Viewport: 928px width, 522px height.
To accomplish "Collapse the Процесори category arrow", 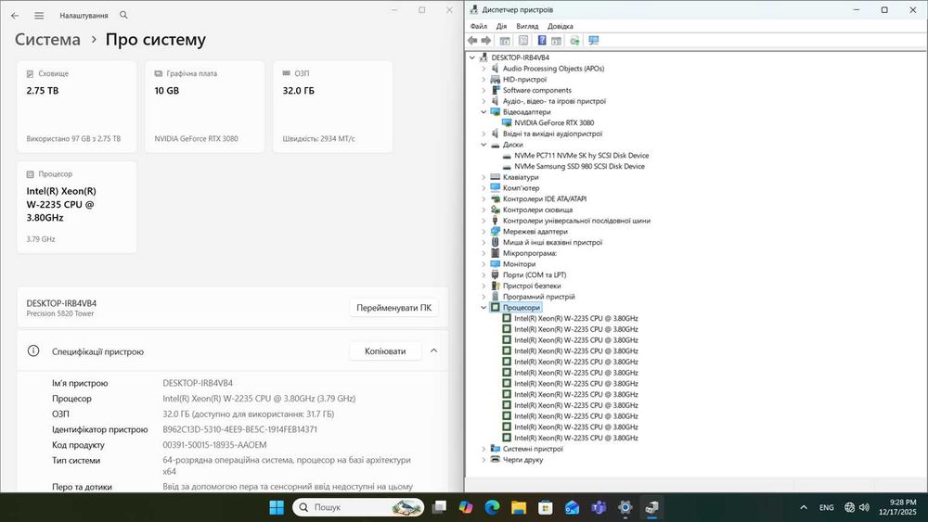I will [483, 308].
